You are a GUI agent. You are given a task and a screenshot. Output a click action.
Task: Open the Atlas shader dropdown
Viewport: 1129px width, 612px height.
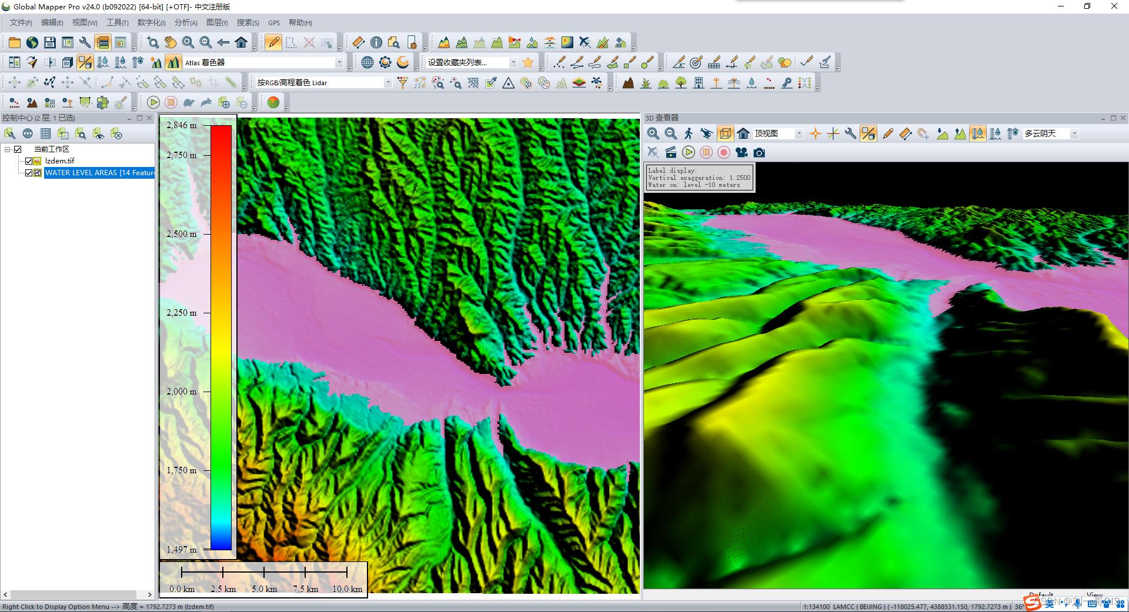(x=339, y=62)
